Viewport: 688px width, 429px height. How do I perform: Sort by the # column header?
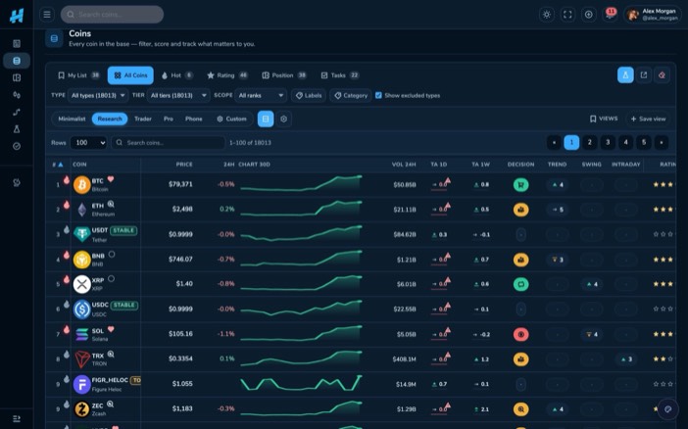58,165
